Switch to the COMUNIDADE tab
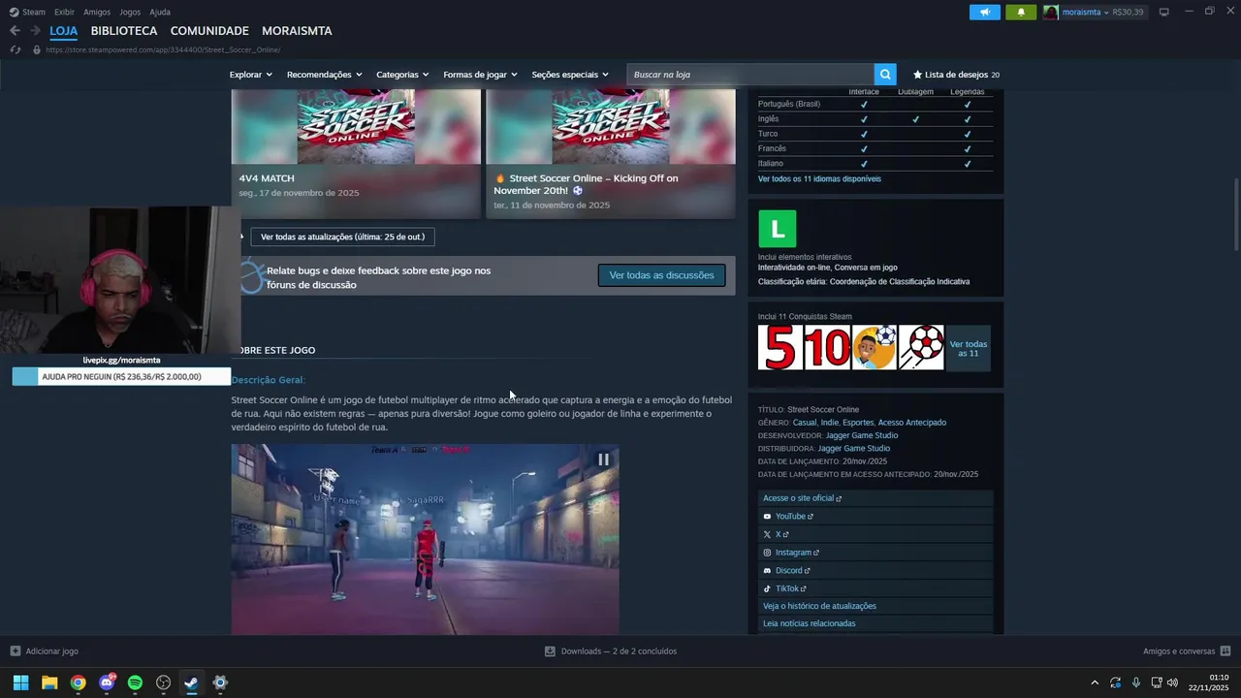This screenshot has height=698, width=1241. pyautogui.click(x=209, y=31)
